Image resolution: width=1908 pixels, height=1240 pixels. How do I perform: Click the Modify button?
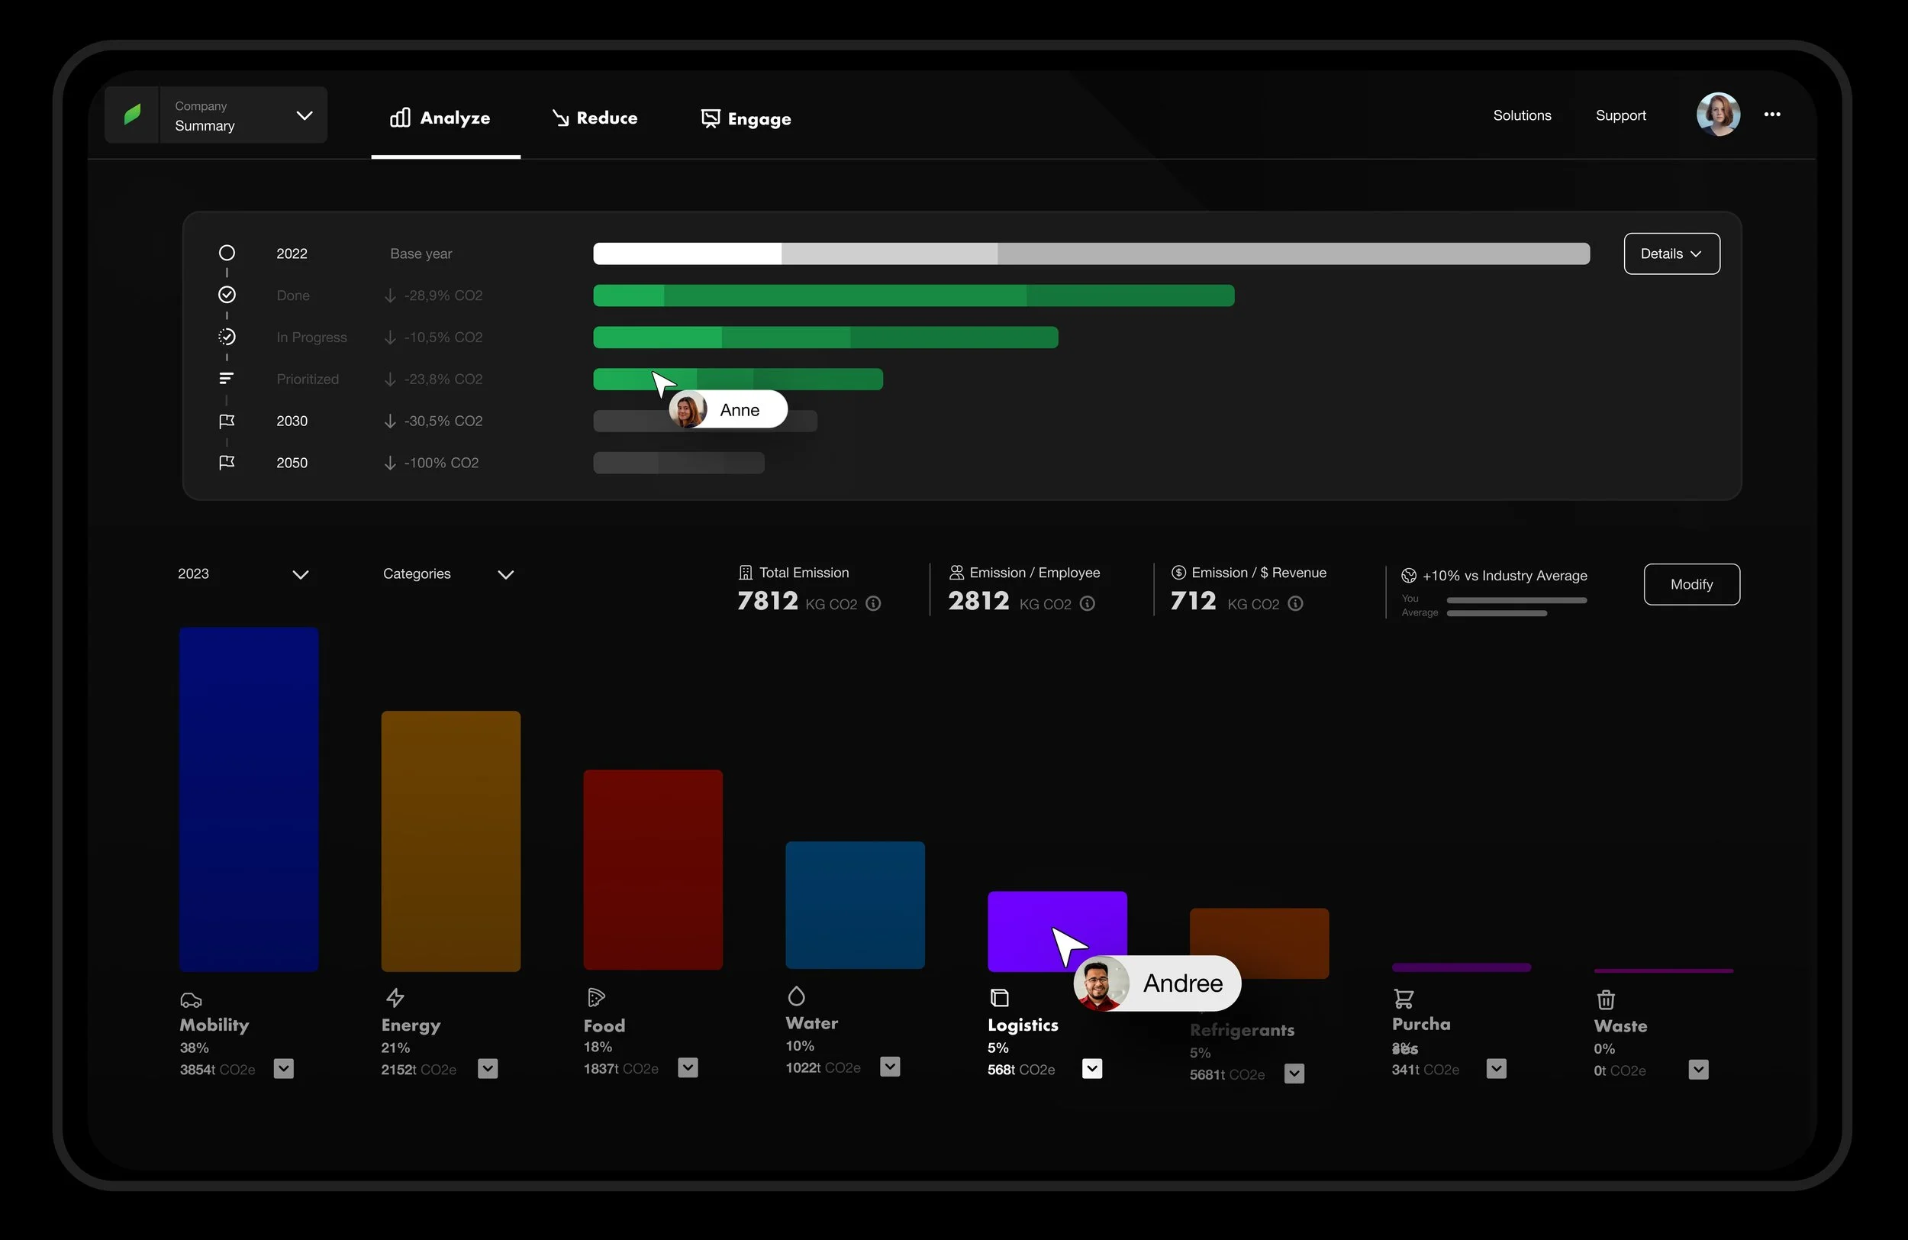point(1691,585)
